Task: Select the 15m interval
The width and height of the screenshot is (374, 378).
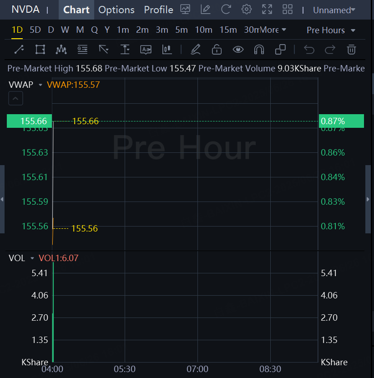Action: click(x=228, y=30)
